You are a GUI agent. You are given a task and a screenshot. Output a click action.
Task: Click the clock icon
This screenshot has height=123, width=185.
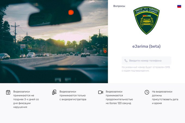(147, 92)
